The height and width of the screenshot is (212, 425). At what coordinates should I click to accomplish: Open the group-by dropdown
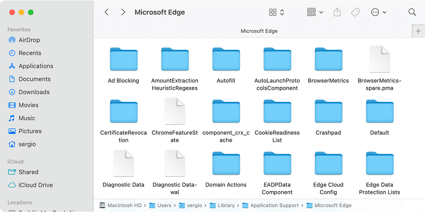[315, 12]
